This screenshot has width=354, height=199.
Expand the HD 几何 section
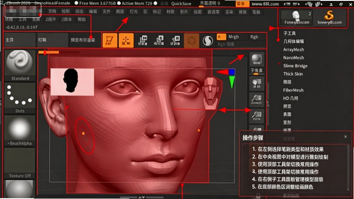tap(291, 98)
